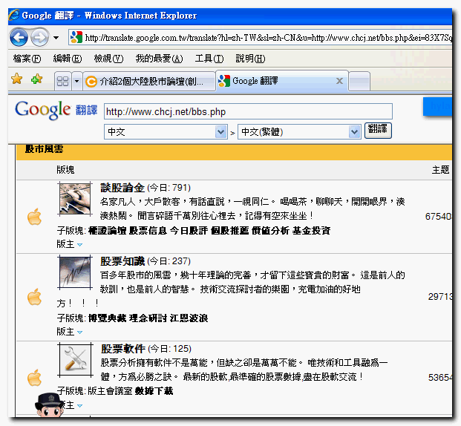461x426 pixels.
Task: Open the 股票信息 subforum link
Action: (x=148, y=231)
